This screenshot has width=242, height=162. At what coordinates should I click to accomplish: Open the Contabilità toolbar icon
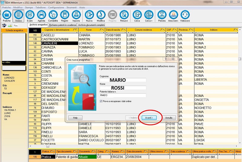point(53,15)
